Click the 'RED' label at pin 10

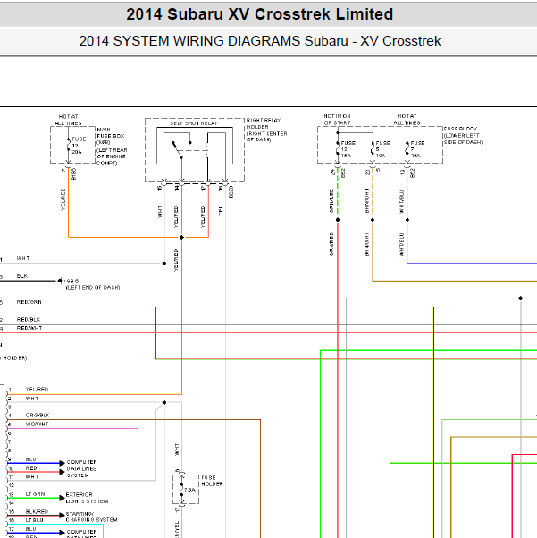pos(31,468)
